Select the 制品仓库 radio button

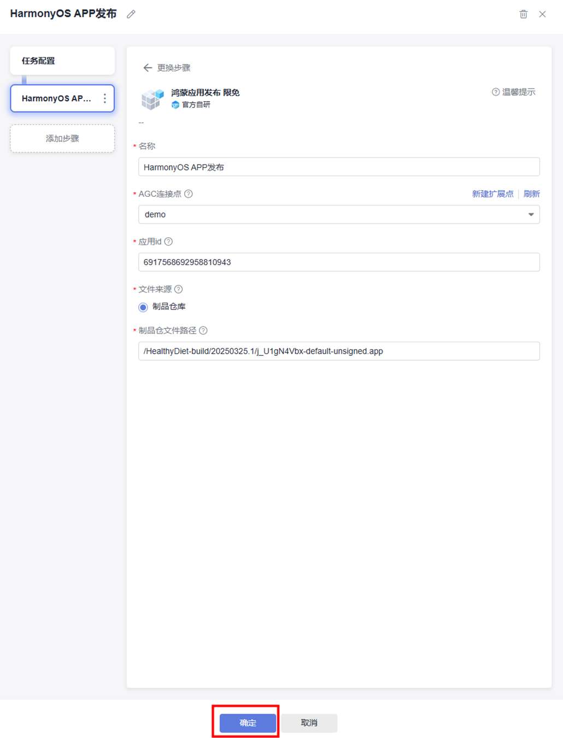coord(143,307)
